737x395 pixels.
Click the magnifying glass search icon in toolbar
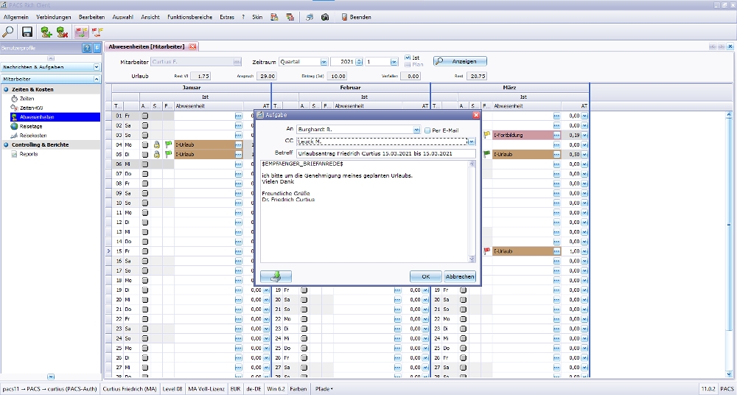[x=9, y=32]
